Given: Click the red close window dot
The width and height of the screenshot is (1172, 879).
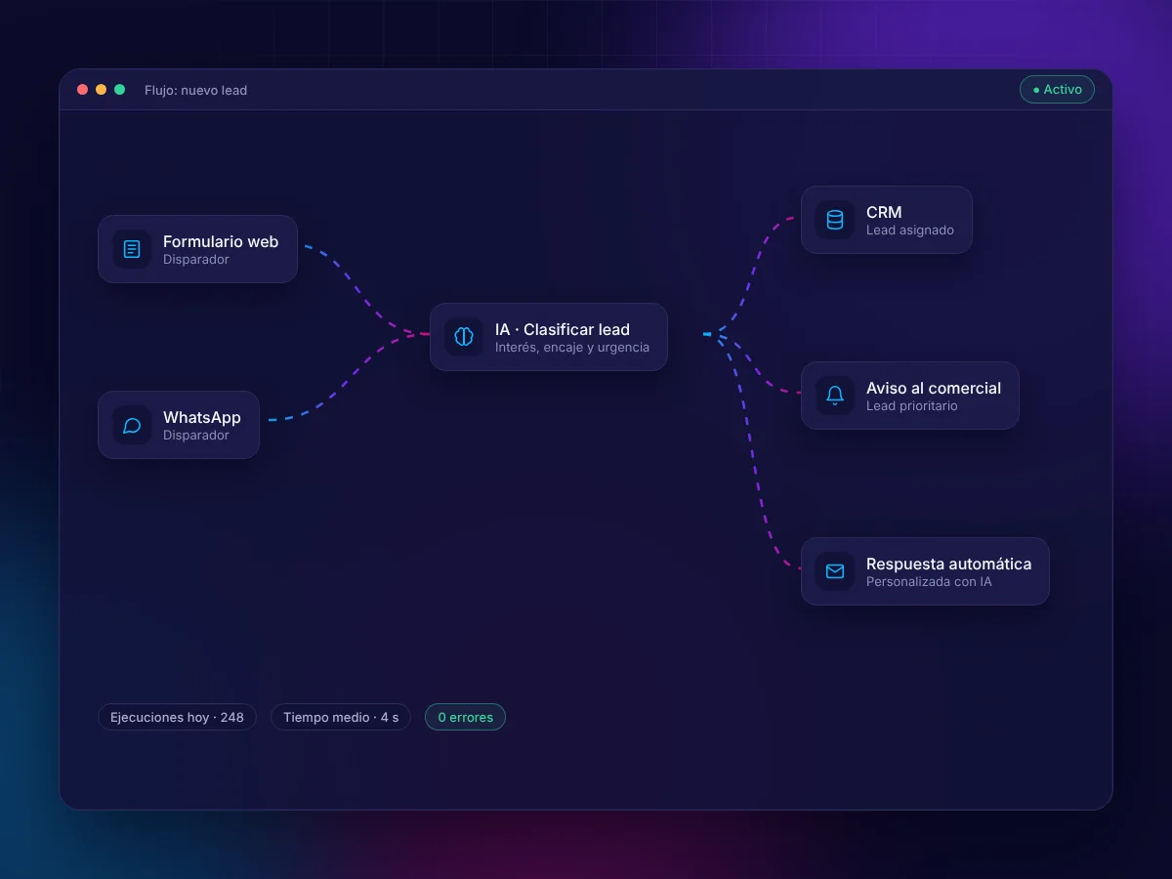Looking at the screenshot, I should click(x=82, y=90).
